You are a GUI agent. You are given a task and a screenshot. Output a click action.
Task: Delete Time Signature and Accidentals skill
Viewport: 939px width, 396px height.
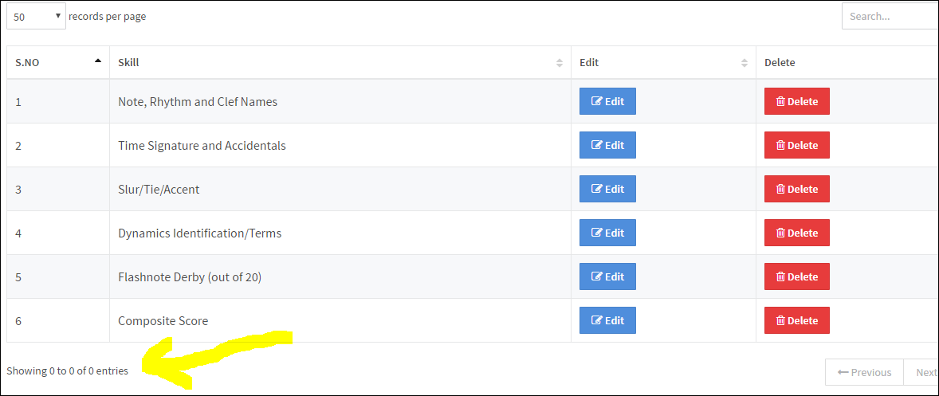(x=796, y=145)
